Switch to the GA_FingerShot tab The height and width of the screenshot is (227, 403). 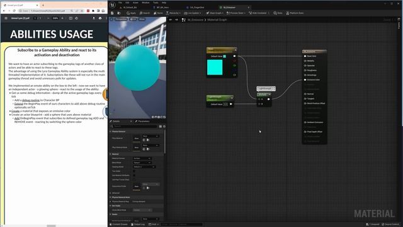click(x=197, y=8)
